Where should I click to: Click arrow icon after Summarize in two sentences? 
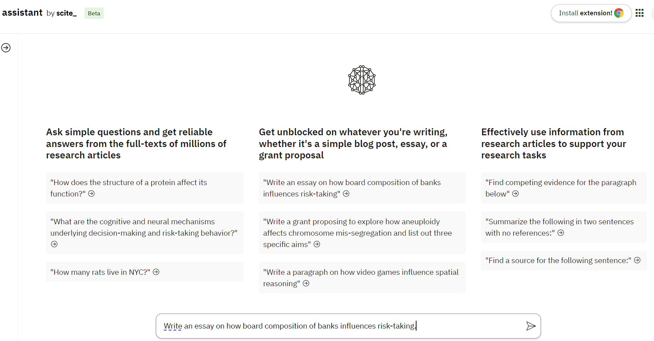(561, 233)
